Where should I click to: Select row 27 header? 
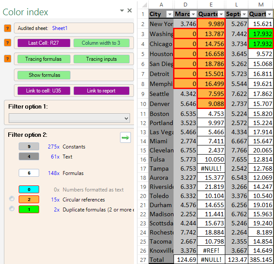pos(143,260)
